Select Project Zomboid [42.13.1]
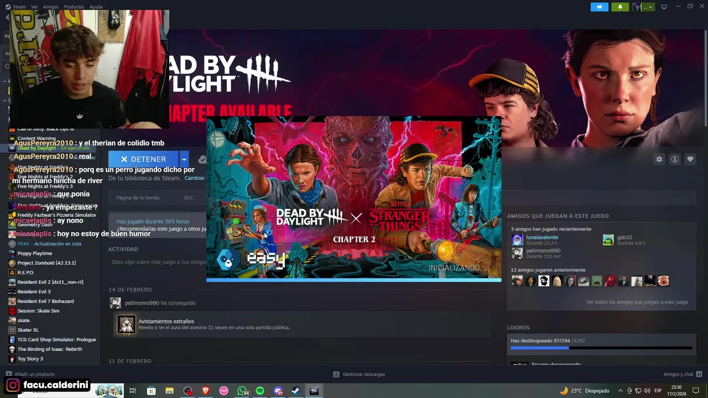The width and height of the screenshot is (708, 398). (x=46, y=263)
